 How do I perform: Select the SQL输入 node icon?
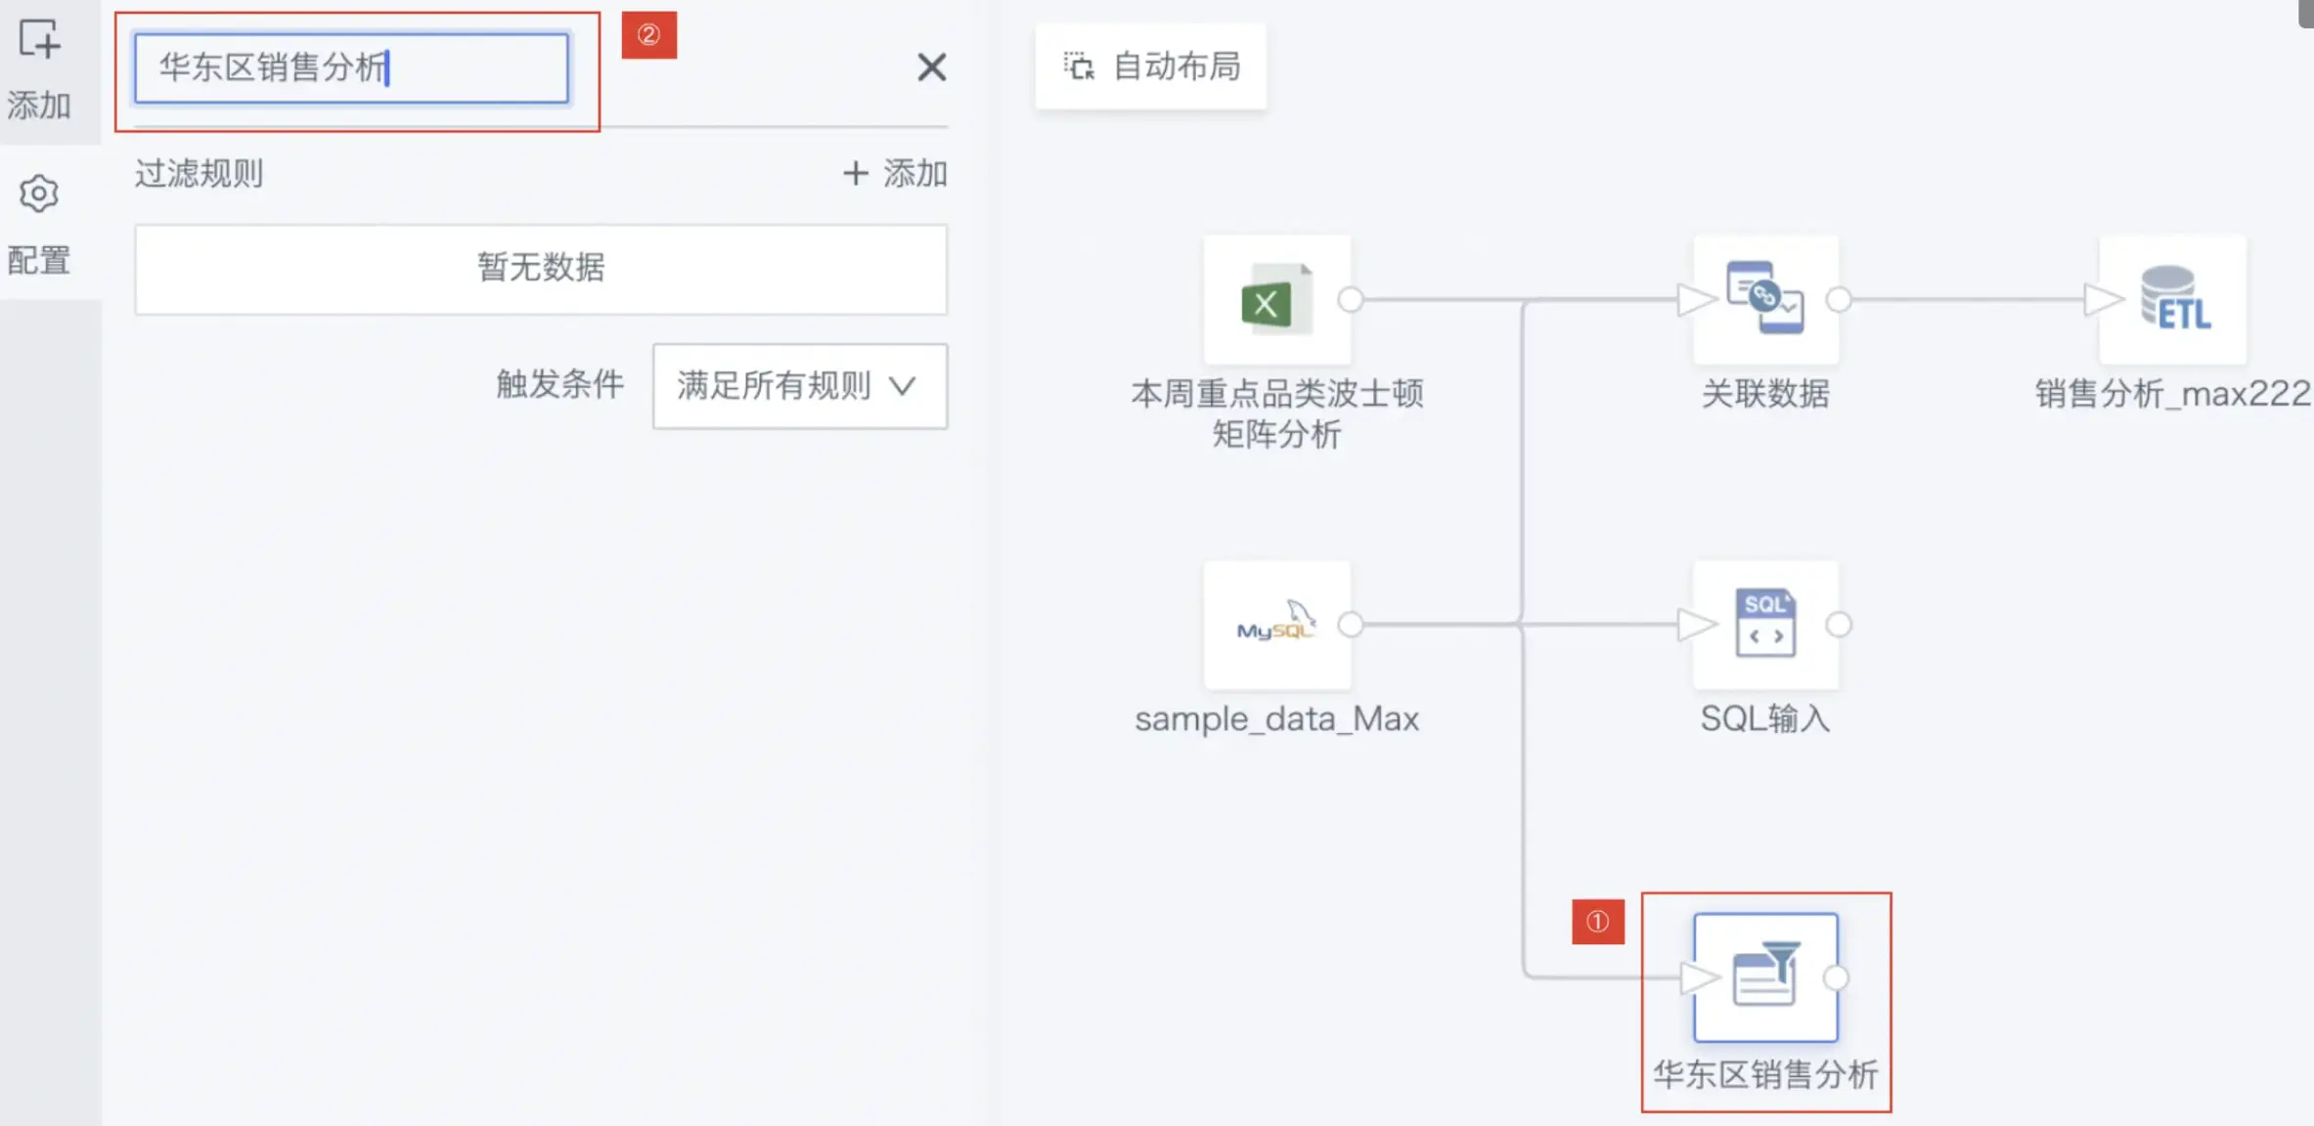click(1766, 626)
